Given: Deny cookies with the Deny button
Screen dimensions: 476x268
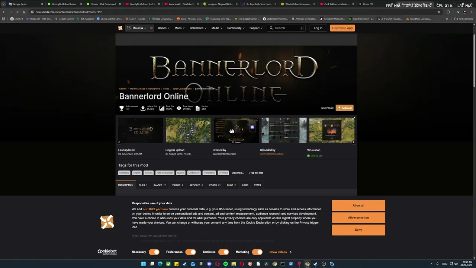Looking at the screenshot, I should (x=358, y=230).
